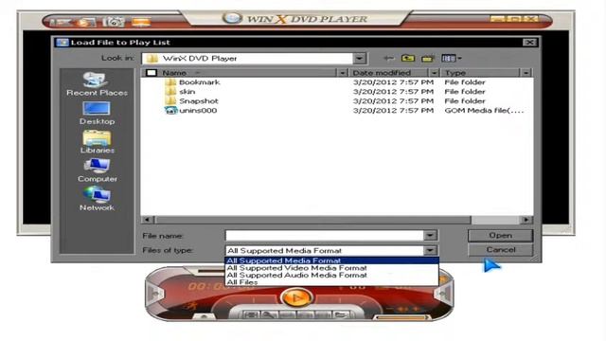Click the Cancel button
606x341 pixels.
click(501, 250)
